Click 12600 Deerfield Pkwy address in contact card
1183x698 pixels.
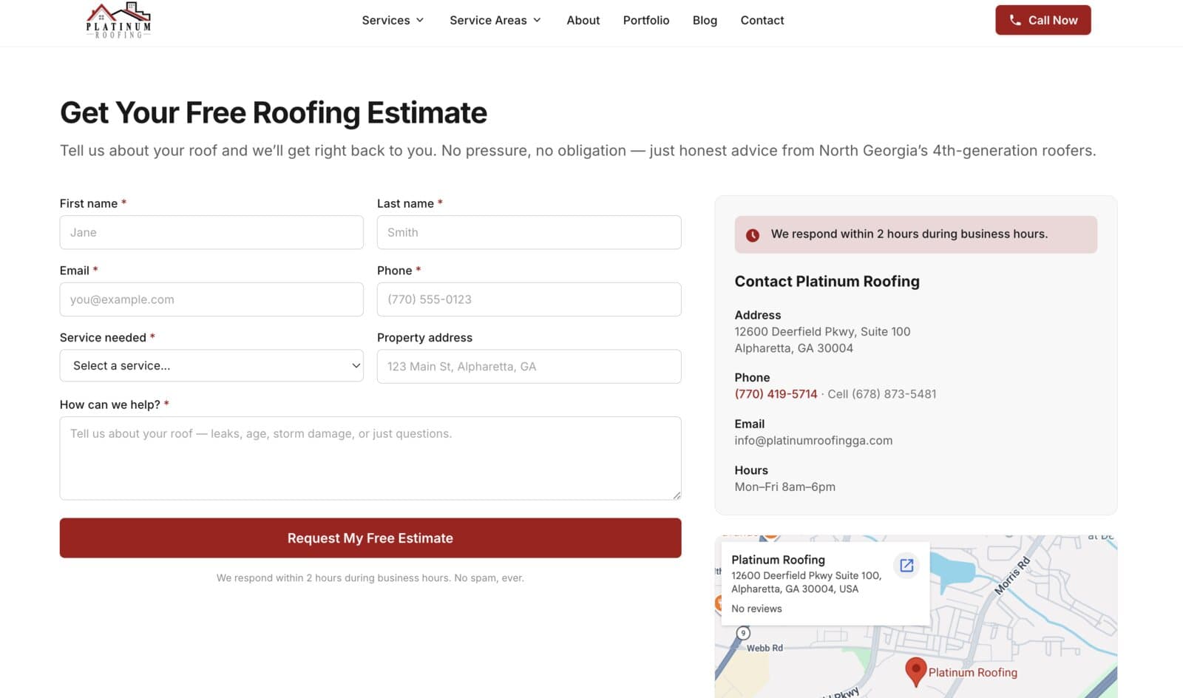pos(822,340)
